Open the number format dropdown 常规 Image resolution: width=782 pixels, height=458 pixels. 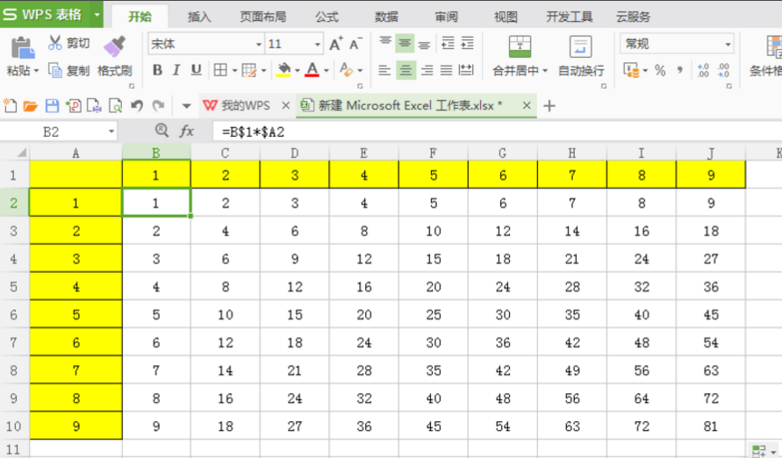(728, 44)
